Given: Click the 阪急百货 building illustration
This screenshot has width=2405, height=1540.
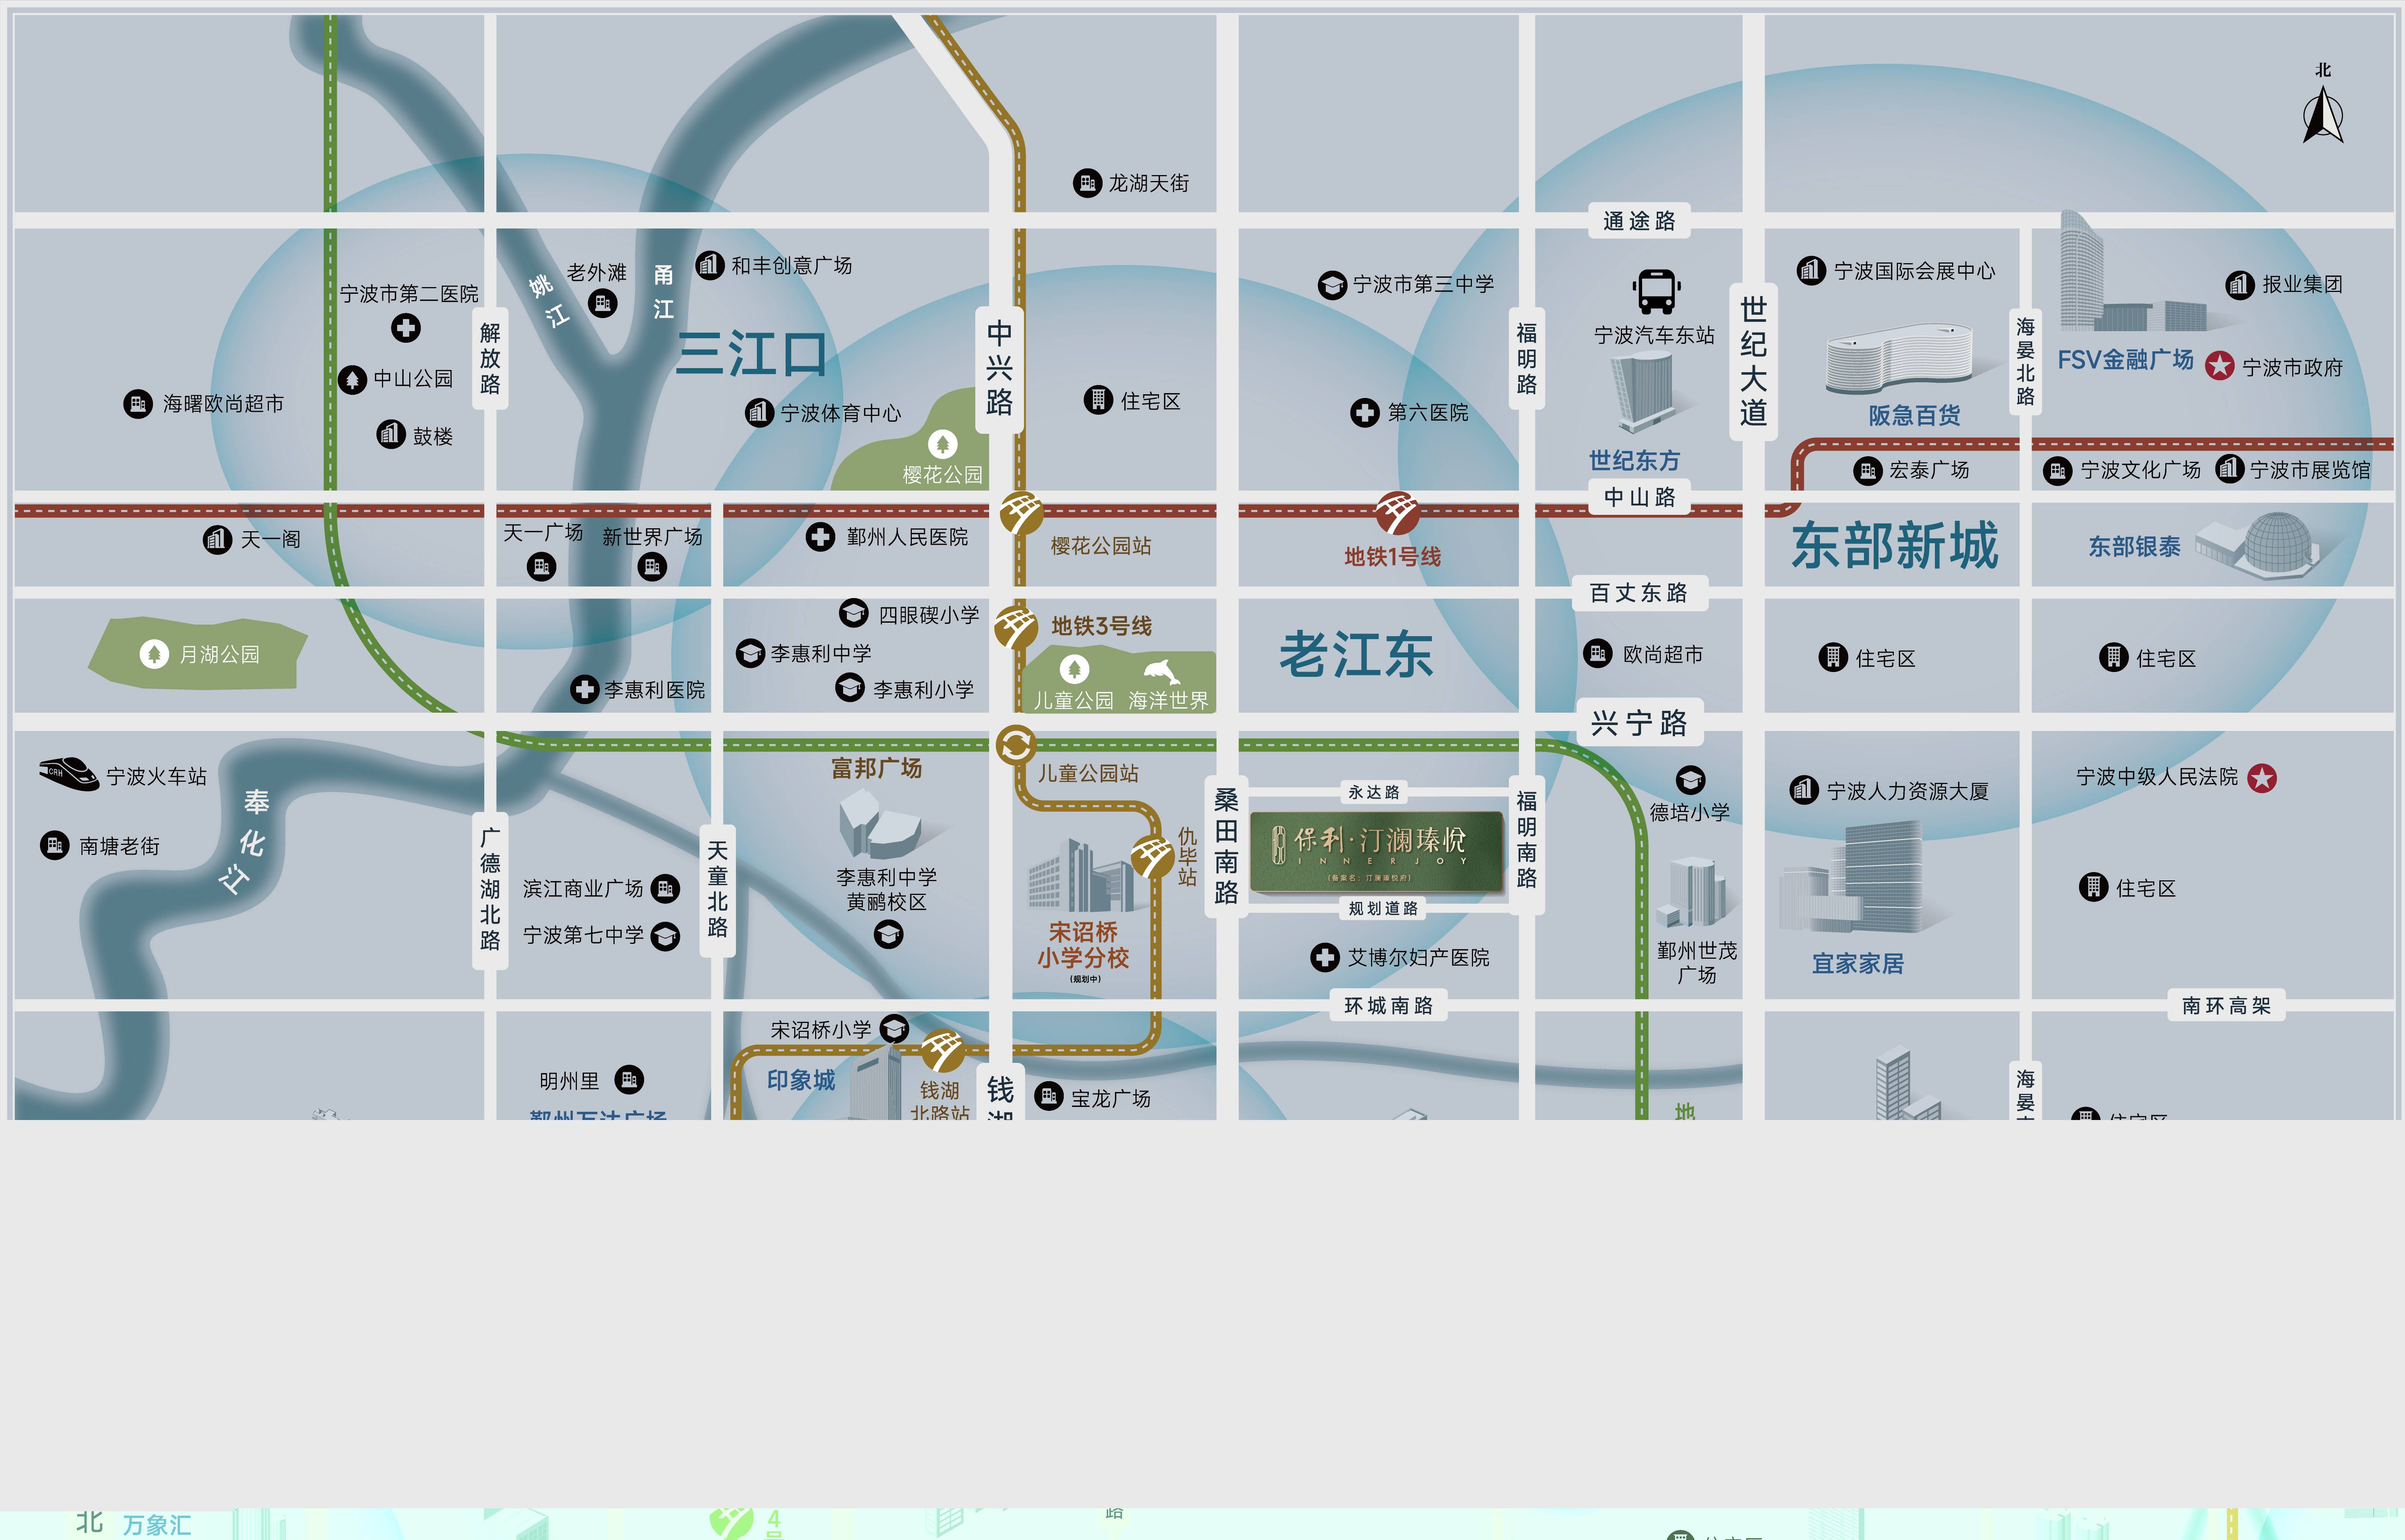Looking at the screenshot, I should pyautogui.click(x=1899, y=359).
